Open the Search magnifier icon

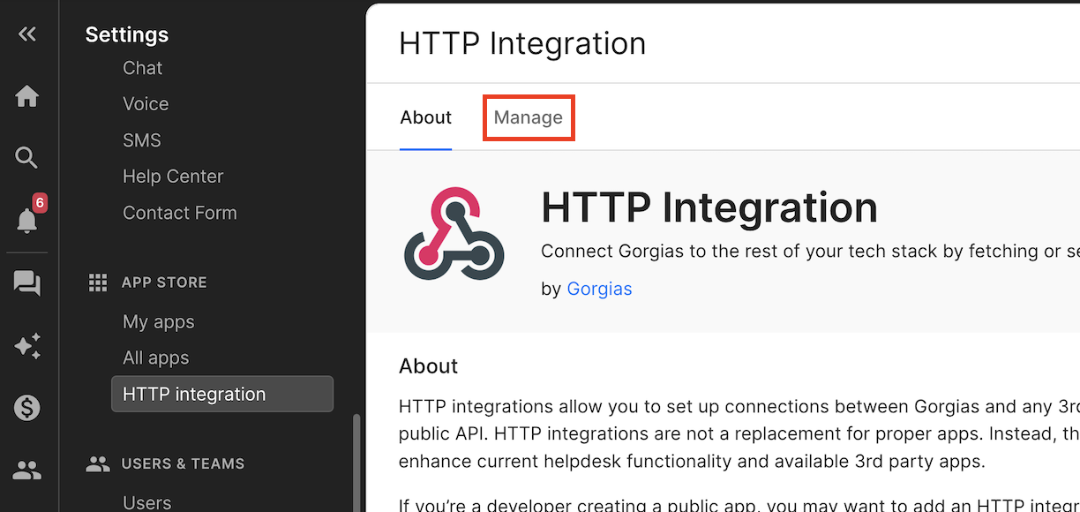[x=27, y=158]
